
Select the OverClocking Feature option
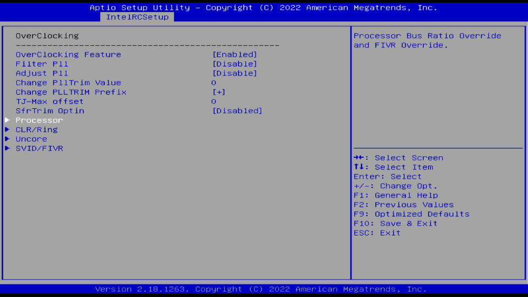point(68,54)
